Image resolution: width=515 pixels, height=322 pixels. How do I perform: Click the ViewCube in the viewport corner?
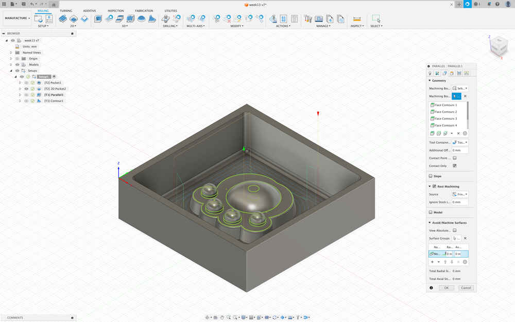(x=499, y=46)
